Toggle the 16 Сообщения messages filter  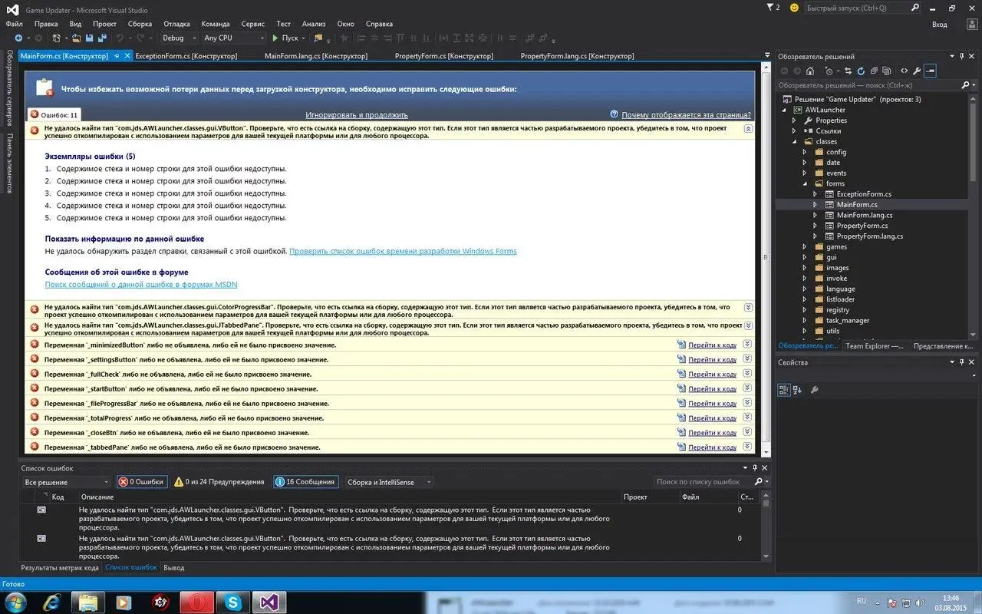[305, 482]
